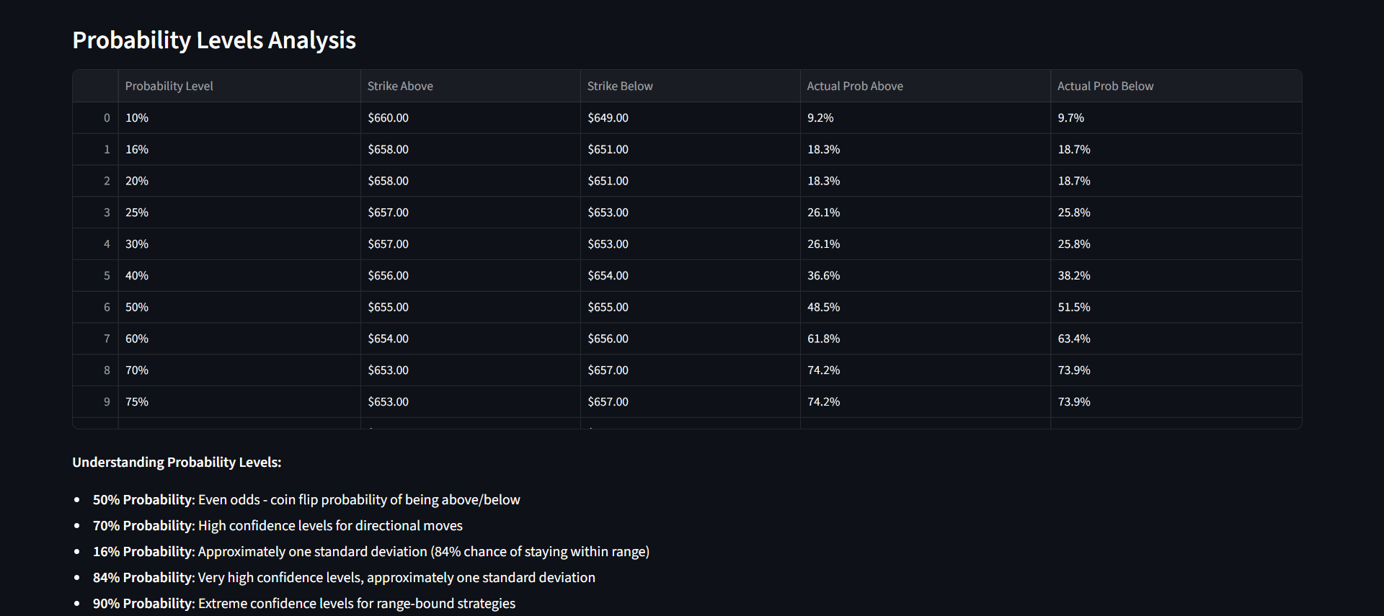Select the 51.5% Actual Prob Below cell
The height and width of the screenshot is (616, 1384).
[1074, 308]
